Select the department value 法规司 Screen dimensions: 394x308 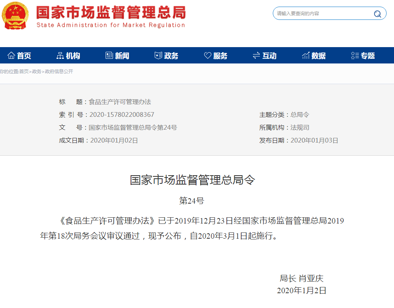300,127
